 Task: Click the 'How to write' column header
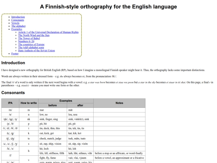(x=29, y=103)
